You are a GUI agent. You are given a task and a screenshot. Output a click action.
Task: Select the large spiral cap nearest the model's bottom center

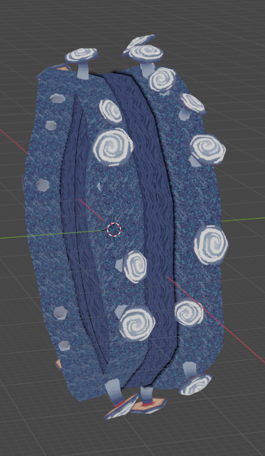pyautogui.click(x=137, y=324)
